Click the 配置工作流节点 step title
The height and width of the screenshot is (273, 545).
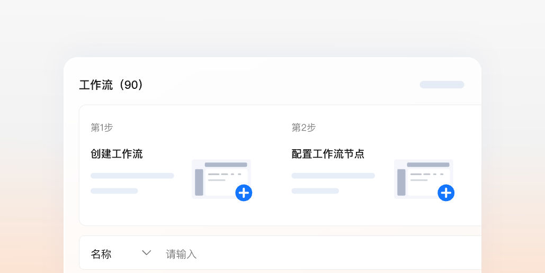click(x=328, y=154)
